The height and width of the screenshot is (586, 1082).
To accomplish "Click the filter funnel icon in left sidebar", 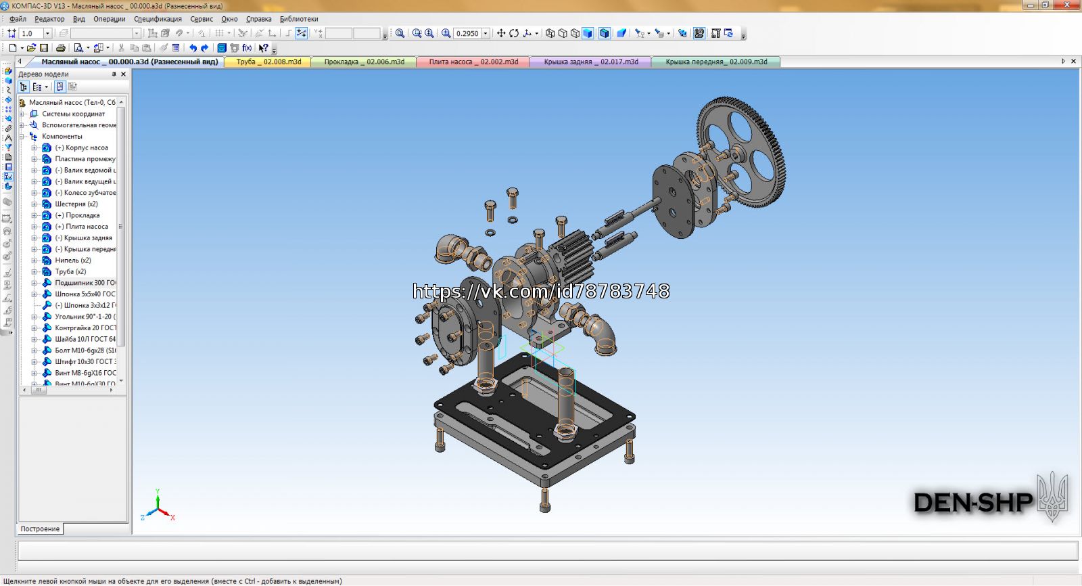I will [x=8, y=147].
